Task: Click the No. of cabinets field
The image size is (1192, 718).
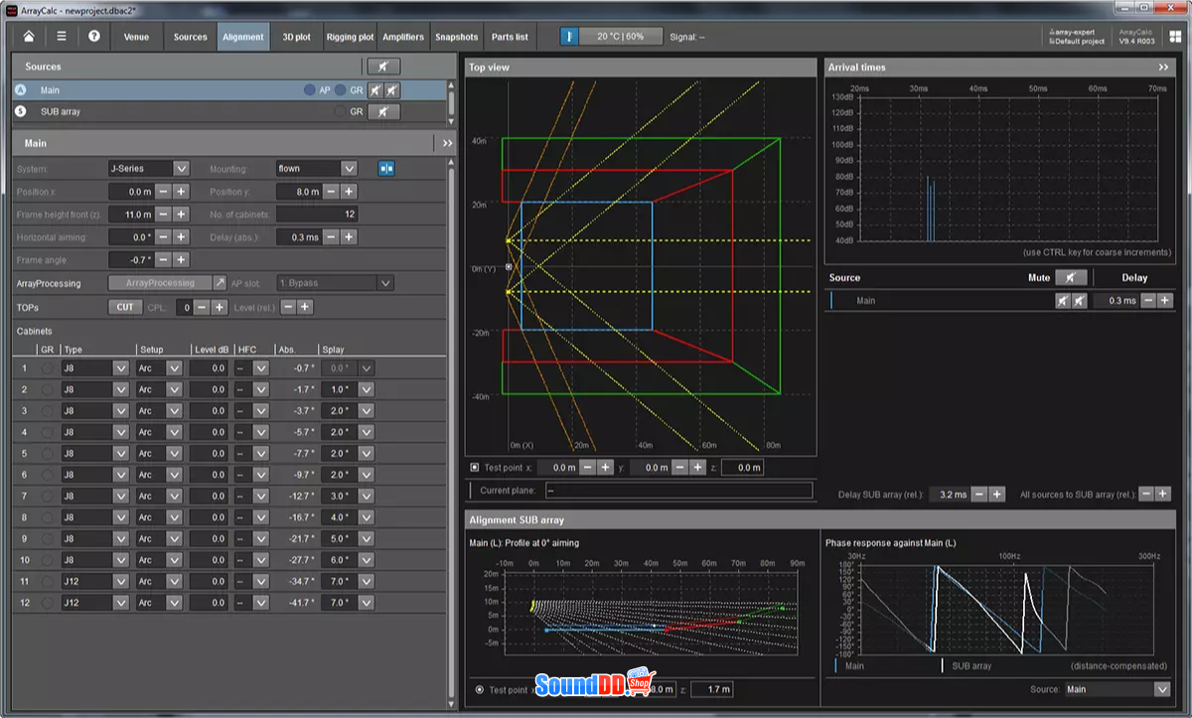Action: point(317,215)
